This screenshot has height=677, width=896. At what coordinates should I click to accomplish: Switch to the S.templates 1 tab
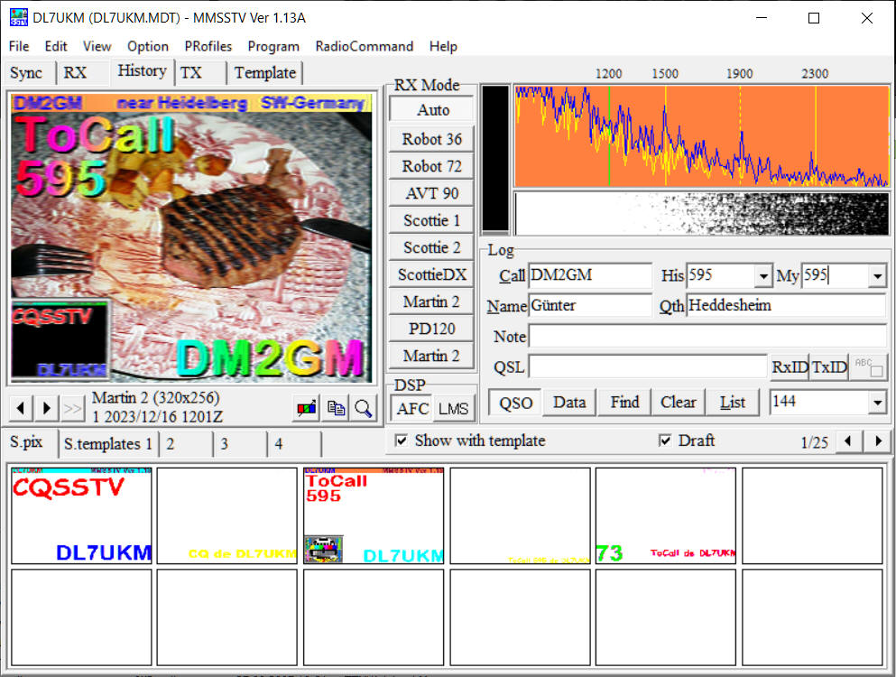click(107, 444)
